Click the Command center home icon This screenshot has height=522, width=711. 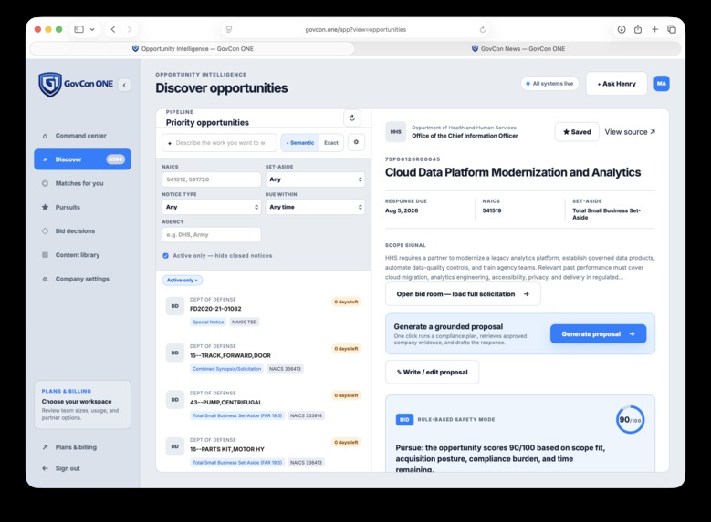coord(45,136)
